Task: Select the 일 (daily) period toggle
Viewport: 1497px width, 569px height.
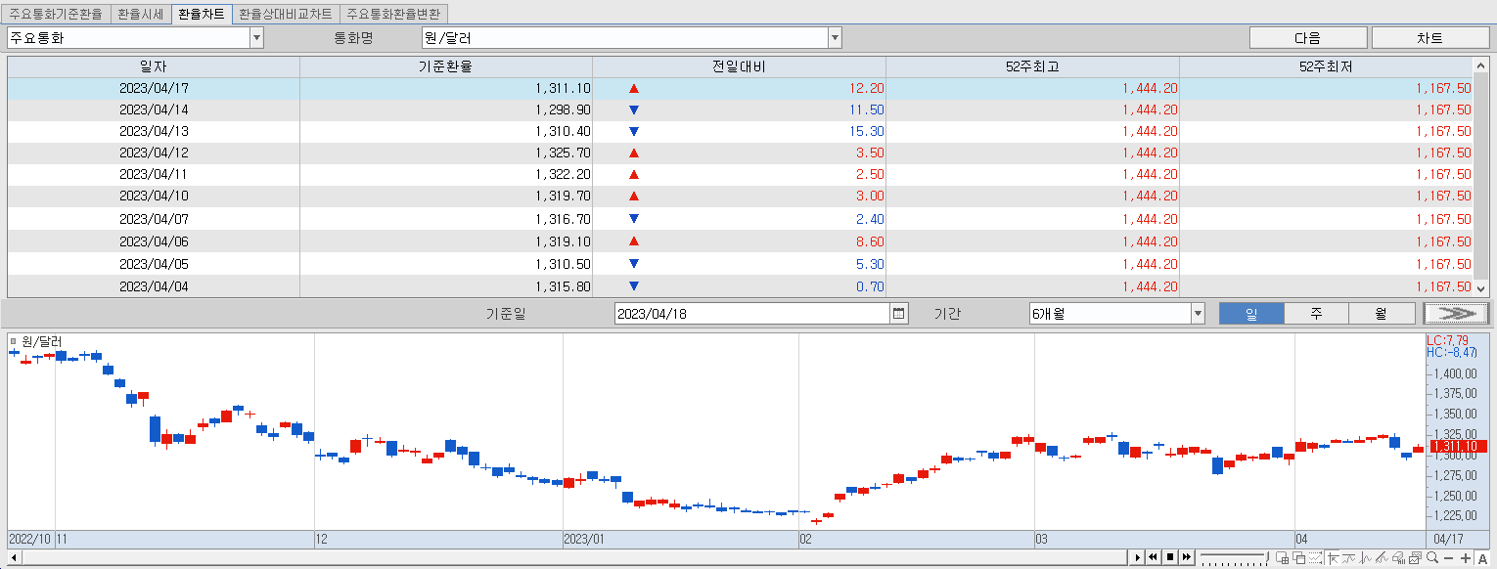Action: 1250,314
